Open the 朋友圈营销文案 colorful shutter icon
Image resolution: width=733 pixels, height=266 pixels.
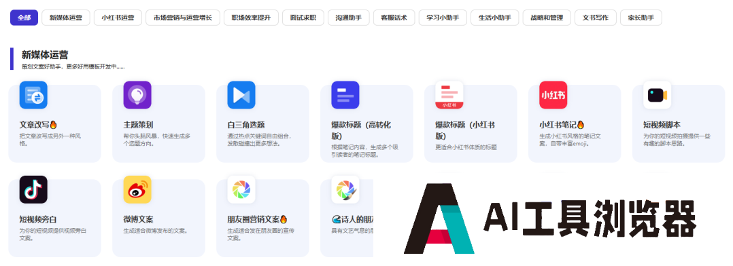click(241, 189)
